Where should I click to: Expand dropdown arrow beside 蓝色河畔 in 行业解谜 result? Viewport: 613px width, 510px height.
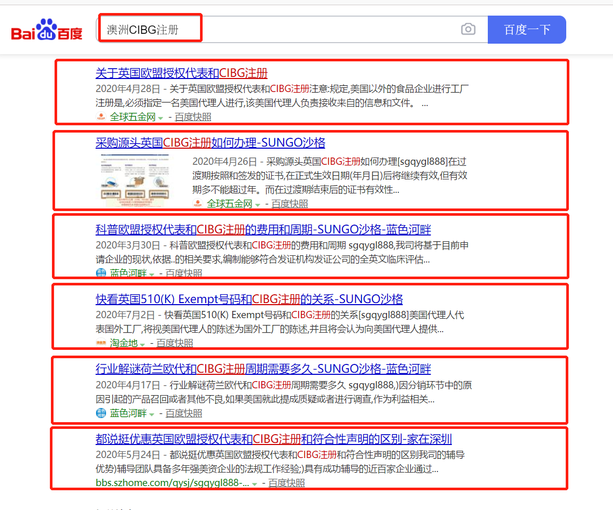tap(152, 414)
